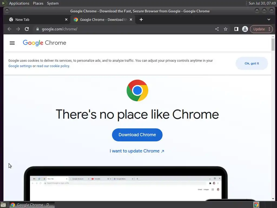Click the Chrome icon in the system tray
The width and height of the screenshot is (277, 208).
coord(256,205)
